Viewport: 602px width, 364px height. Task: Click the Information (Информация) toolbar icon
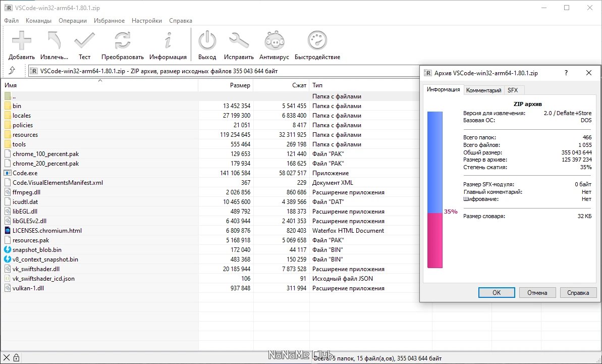(x=168, y=41)
